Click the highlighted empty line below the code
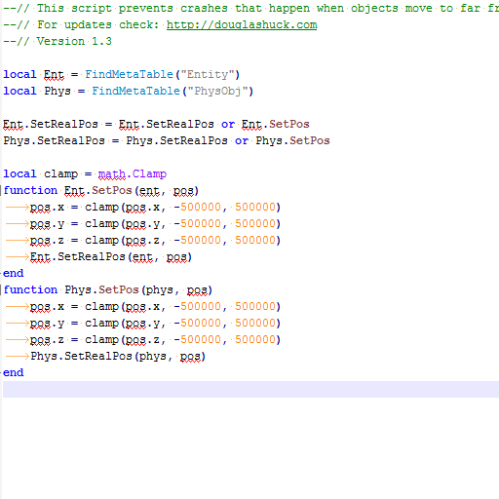The width and height of the screenshot is (499, 499). click(x=250, y=389)
